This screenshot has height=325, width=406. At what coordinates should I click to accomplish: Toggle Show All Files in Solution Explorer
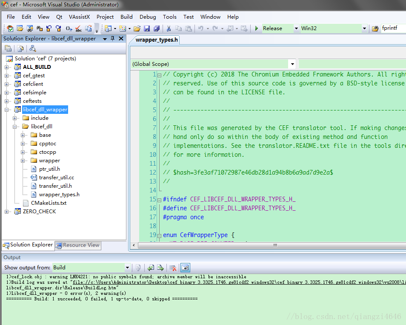(x=20, y=48)
